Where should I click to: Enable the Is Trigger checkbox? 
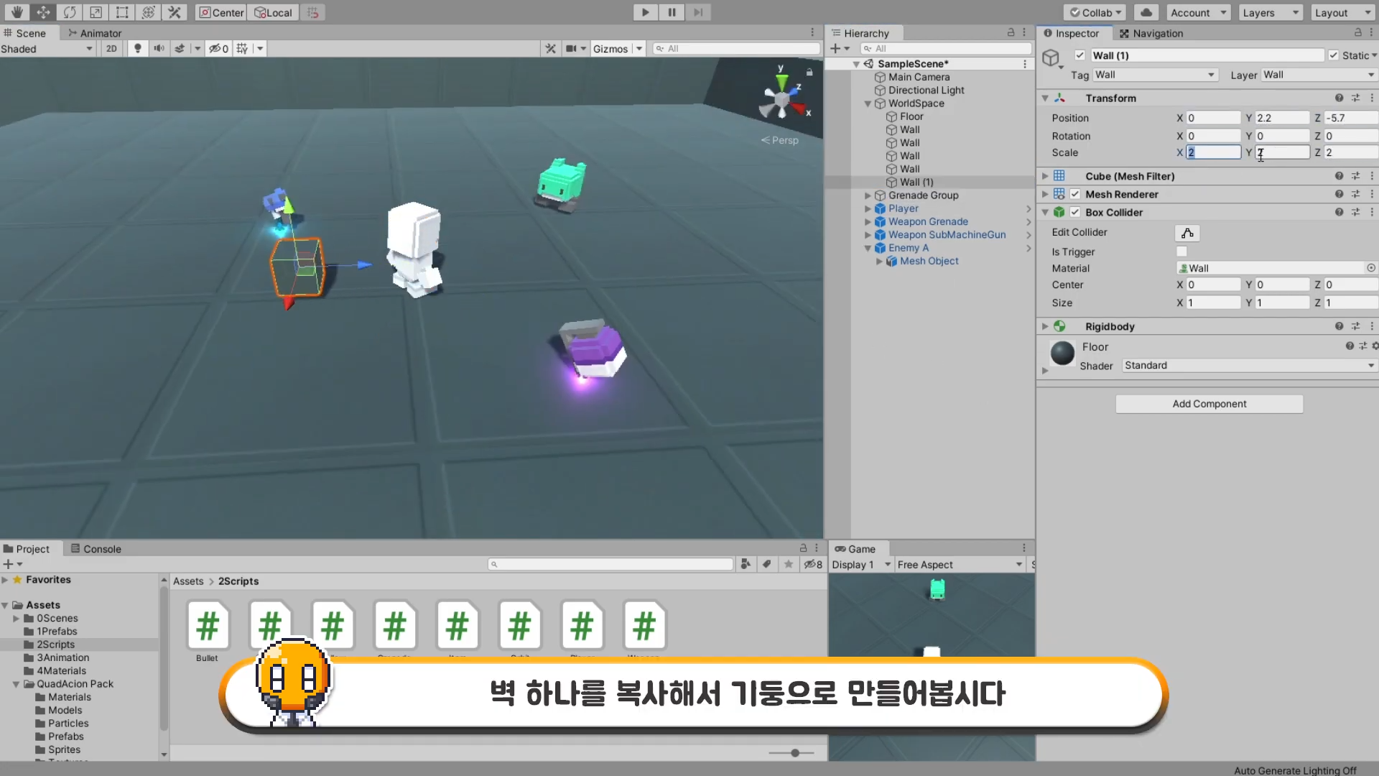[x=1181, y=251]
